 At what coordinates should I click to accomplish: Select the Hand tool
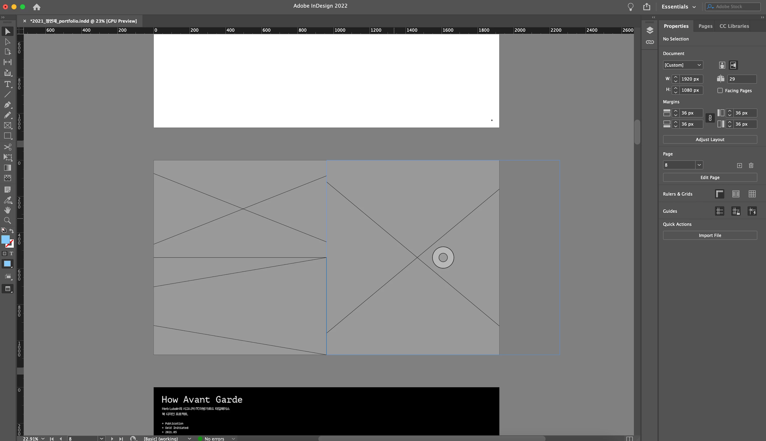(x=8, y=210)
